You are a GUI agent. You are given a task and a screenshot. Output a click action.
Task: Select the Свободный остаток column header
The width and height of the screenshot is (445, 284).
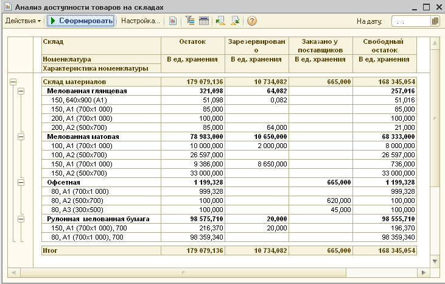(385, 46)
